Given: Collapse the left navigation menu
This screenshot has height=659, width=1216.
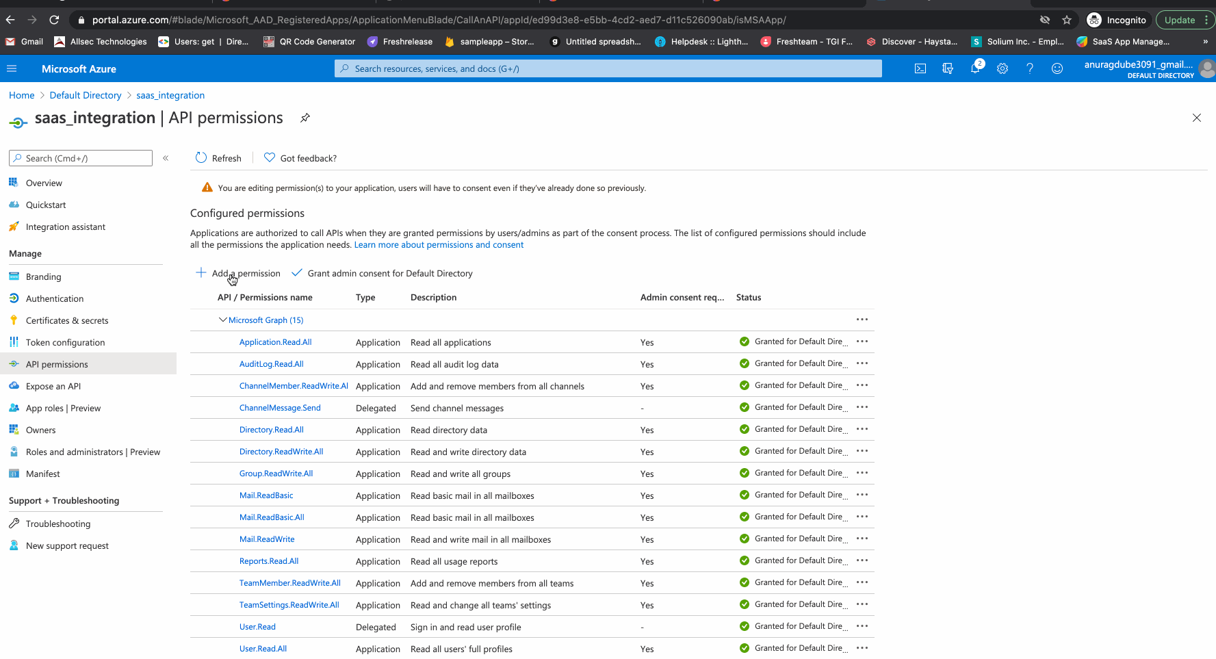Looking at the screenshot, I should (x=166, y=158).
